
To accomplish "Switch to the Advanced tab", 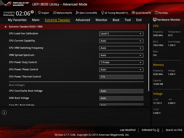I will [x=83, y=20].
